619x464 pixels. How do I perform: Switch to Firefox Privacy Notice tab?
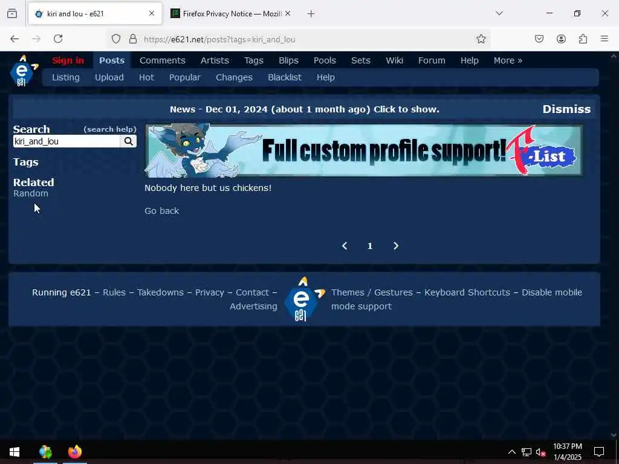click(x=232, y=13)
